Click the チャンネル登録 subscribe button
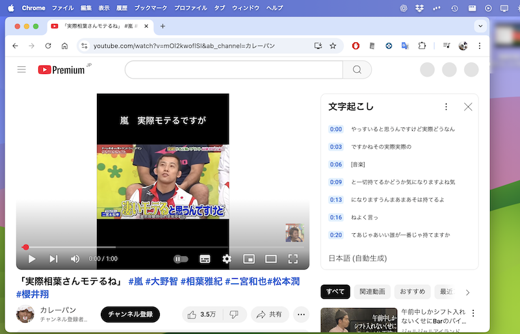 (x=131, y=314)
